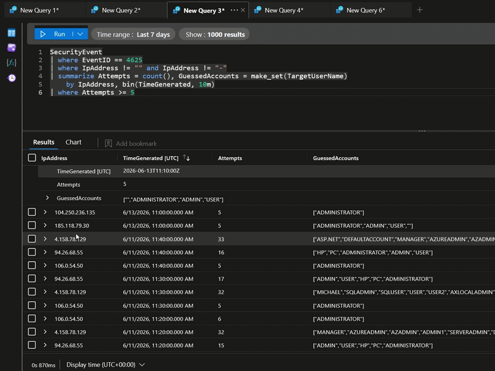Click the New Query 1 tab icon

(13, 10)
